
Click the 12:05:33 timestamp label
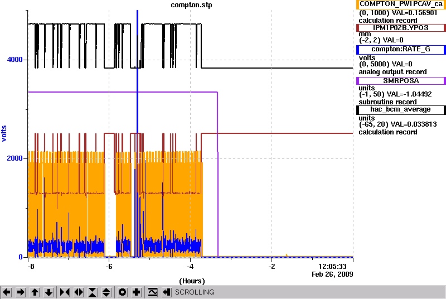[x=332, y=267]
